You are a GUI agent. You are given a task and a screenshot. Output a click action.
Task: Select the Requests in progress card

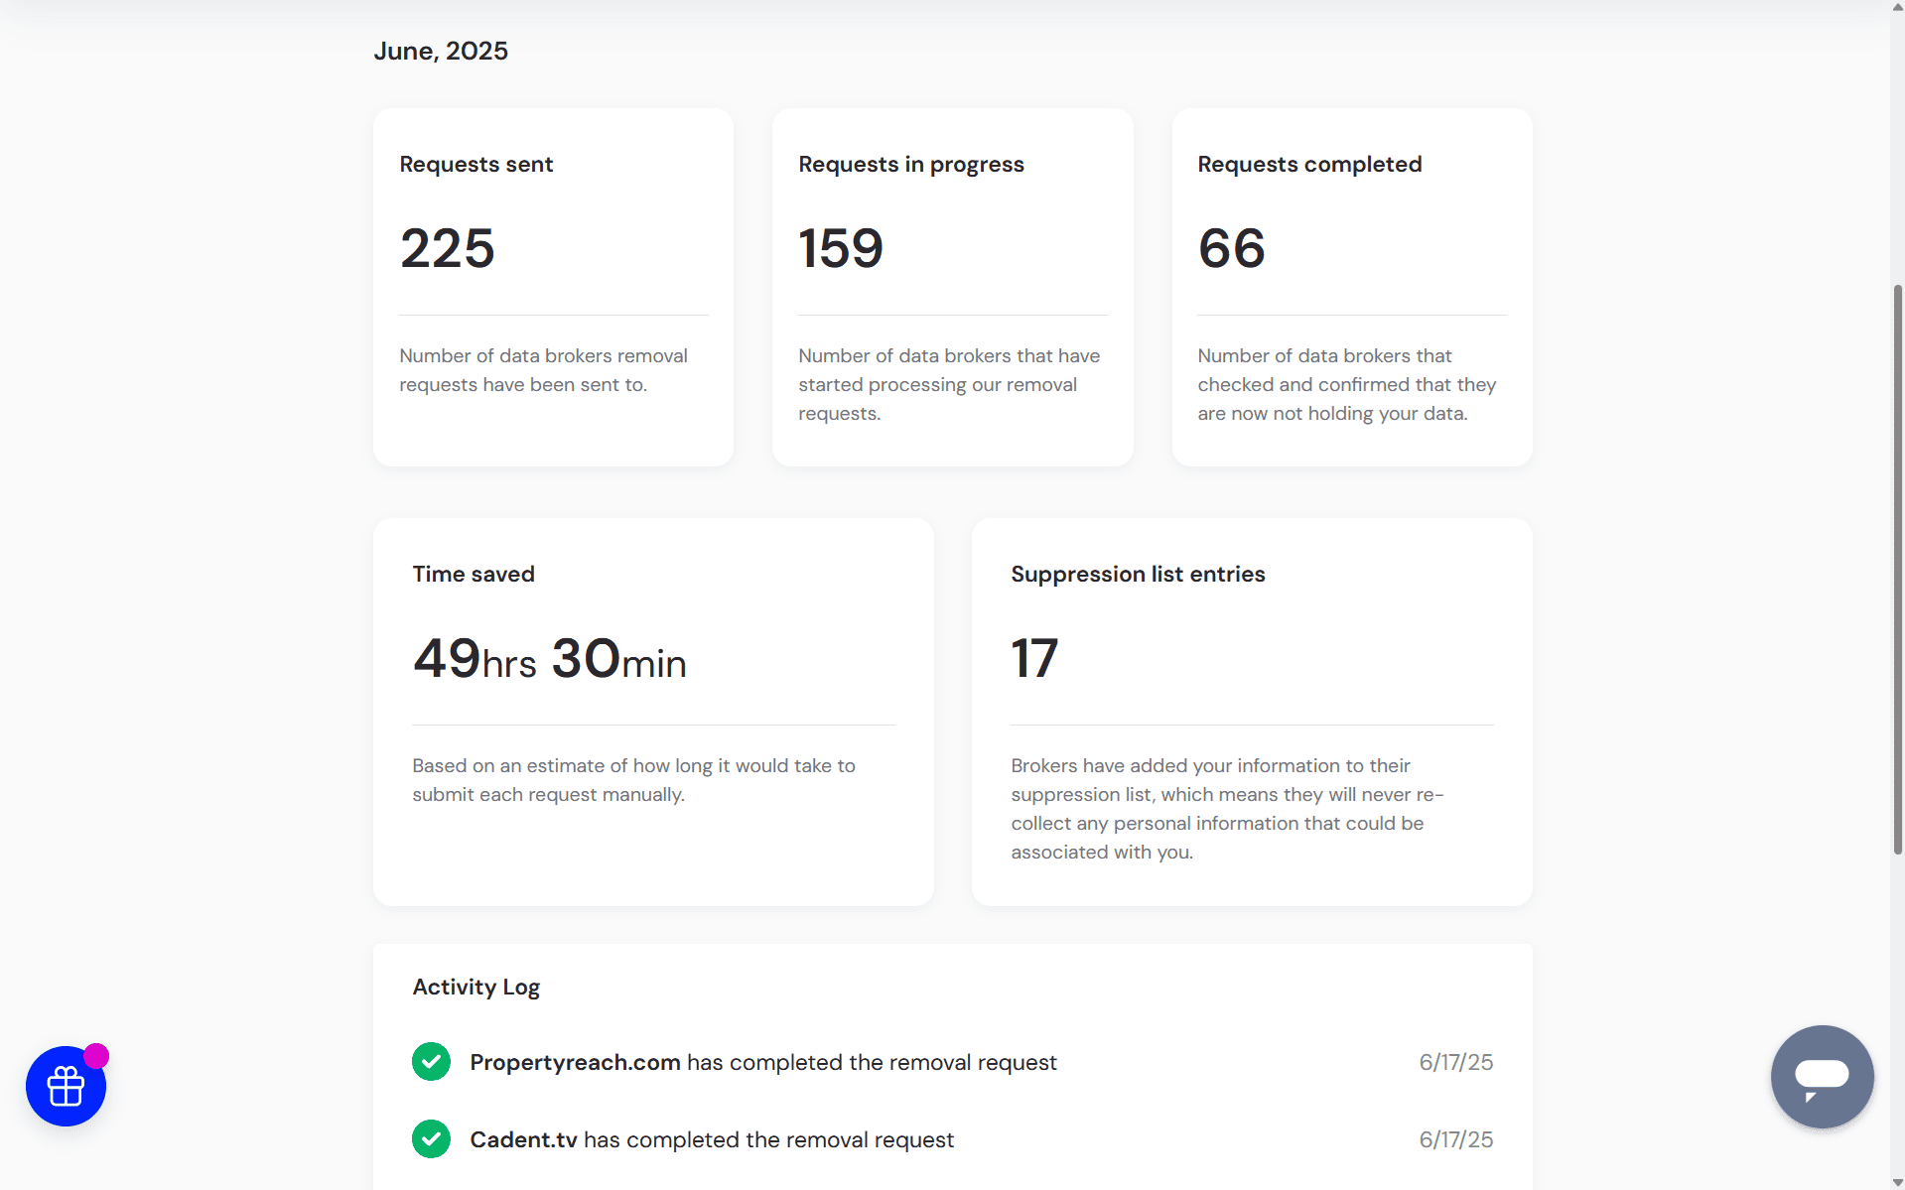click(x=952, y=286)
